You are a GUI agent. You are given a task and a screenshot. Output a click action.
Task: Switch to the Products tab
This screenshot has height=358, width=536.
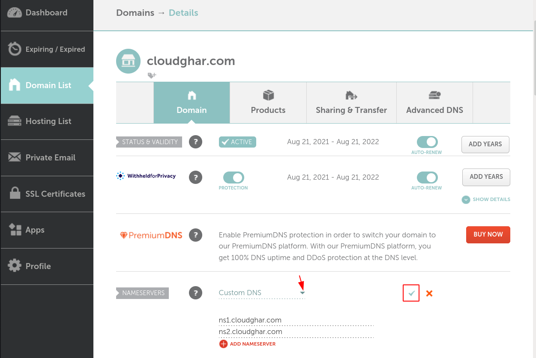pyautogui.click(x=268, y=103)
